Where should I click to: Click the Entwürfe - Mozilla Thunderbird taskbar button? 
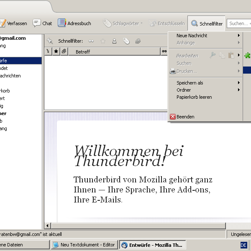point(153,245)
